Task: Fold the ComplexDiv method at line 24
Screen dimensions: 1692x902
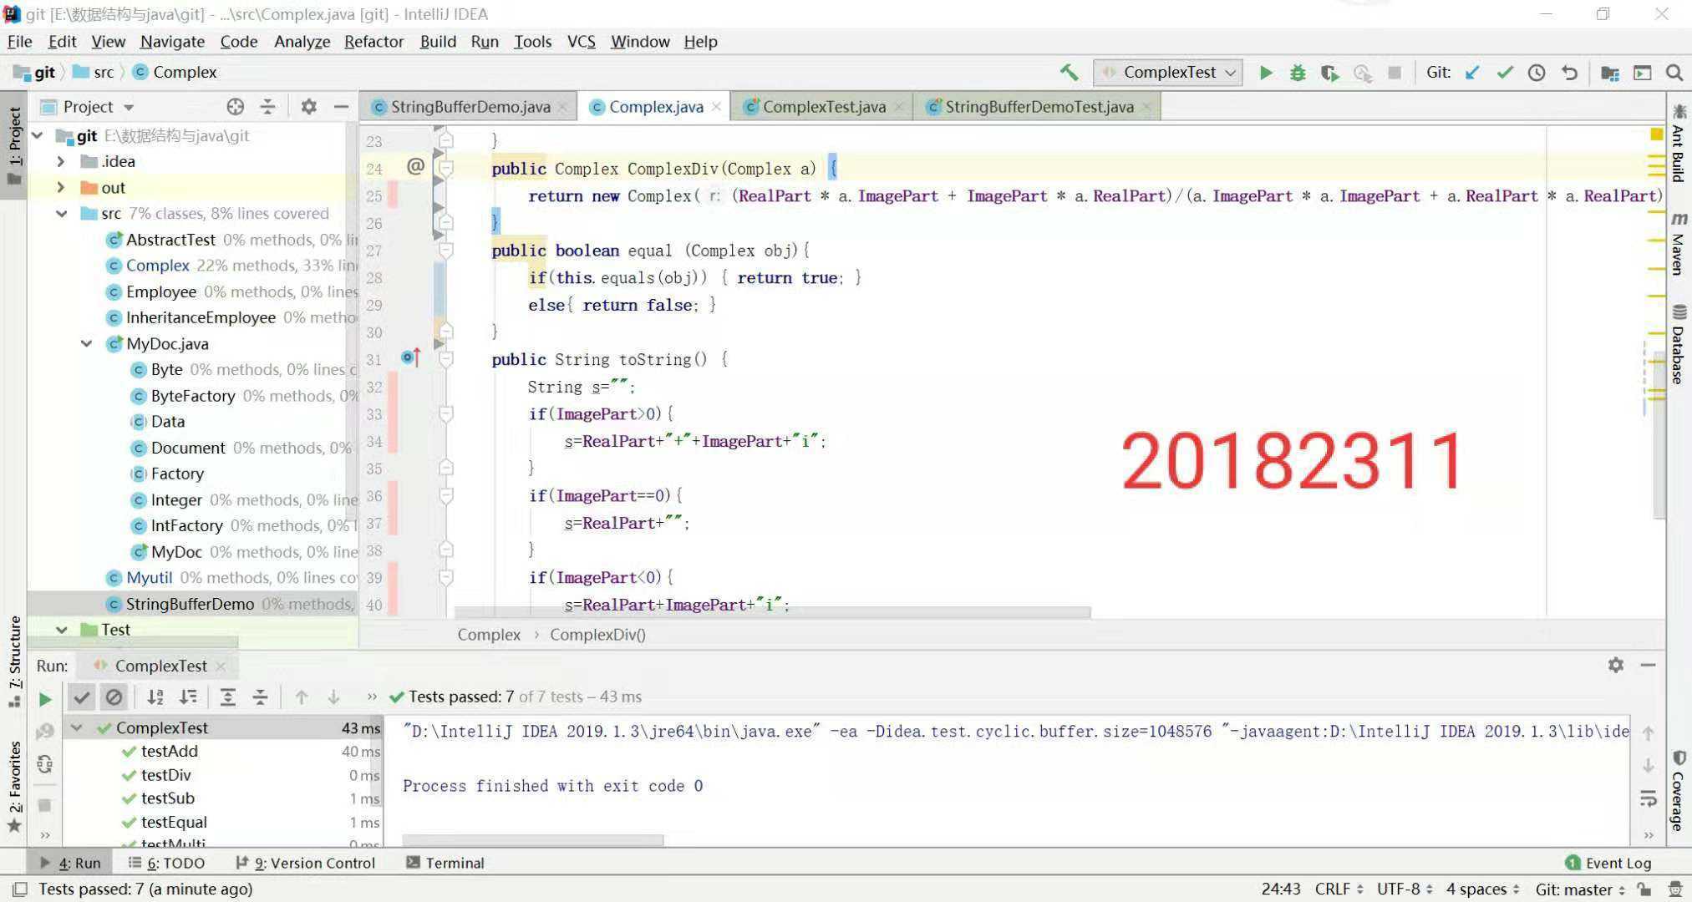Action: point(446,168)
